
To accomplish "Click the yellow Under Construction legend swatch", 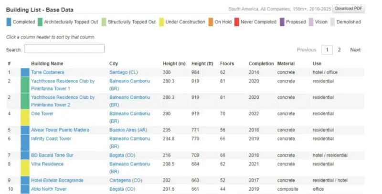I will pos(161,22).
